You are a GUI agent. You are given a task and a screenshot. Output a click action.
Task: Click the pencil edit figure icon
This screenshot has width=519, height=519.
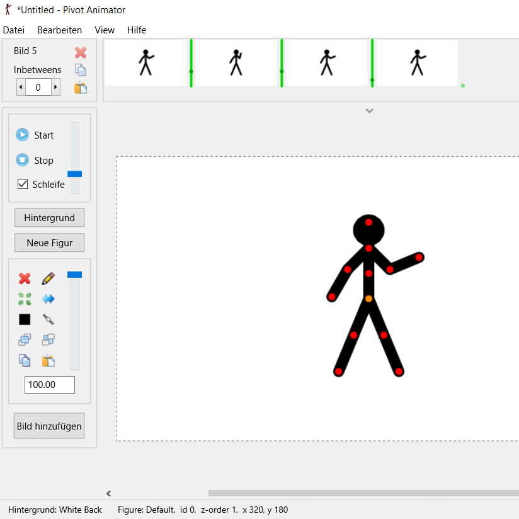pyautogui.click(x=48, y=278)
